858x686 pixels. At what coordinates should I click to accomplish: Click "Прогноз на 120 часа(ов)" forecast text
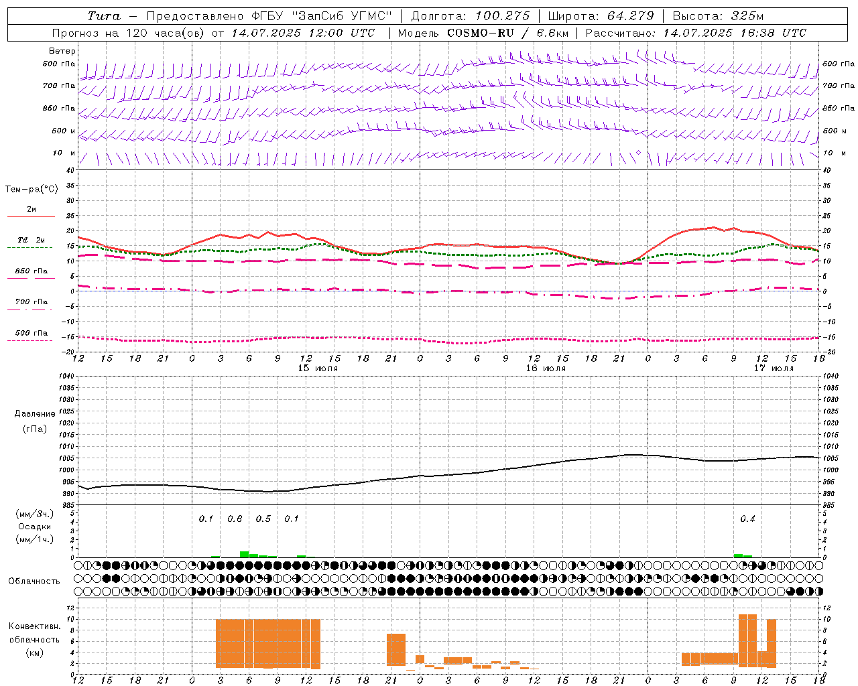point(129,33)
